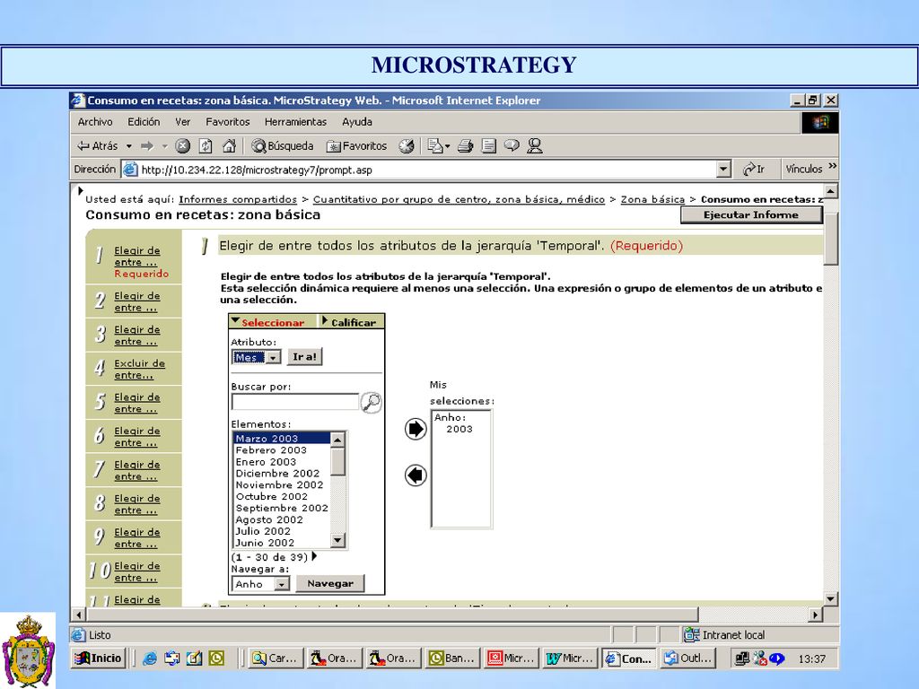Open the Messenger toolbar icon
This screenshot has height=689, width=919.
coord(535,146)
